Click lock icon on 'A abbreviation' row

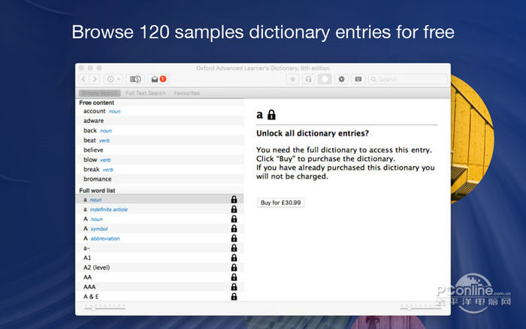point(234,238)
